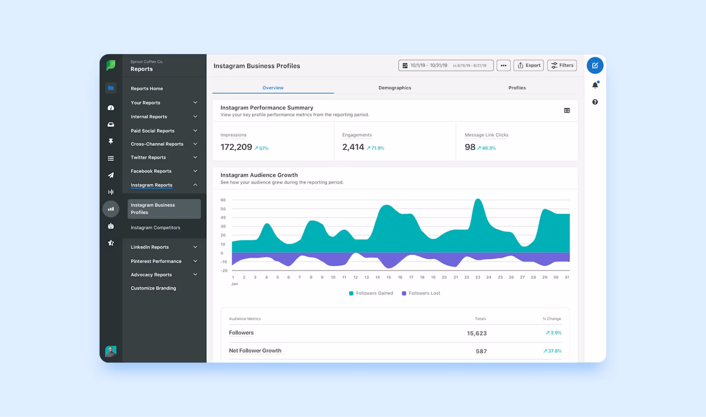Open notifications via the bell icon
The image size is (706, 417).
point(595,84)
